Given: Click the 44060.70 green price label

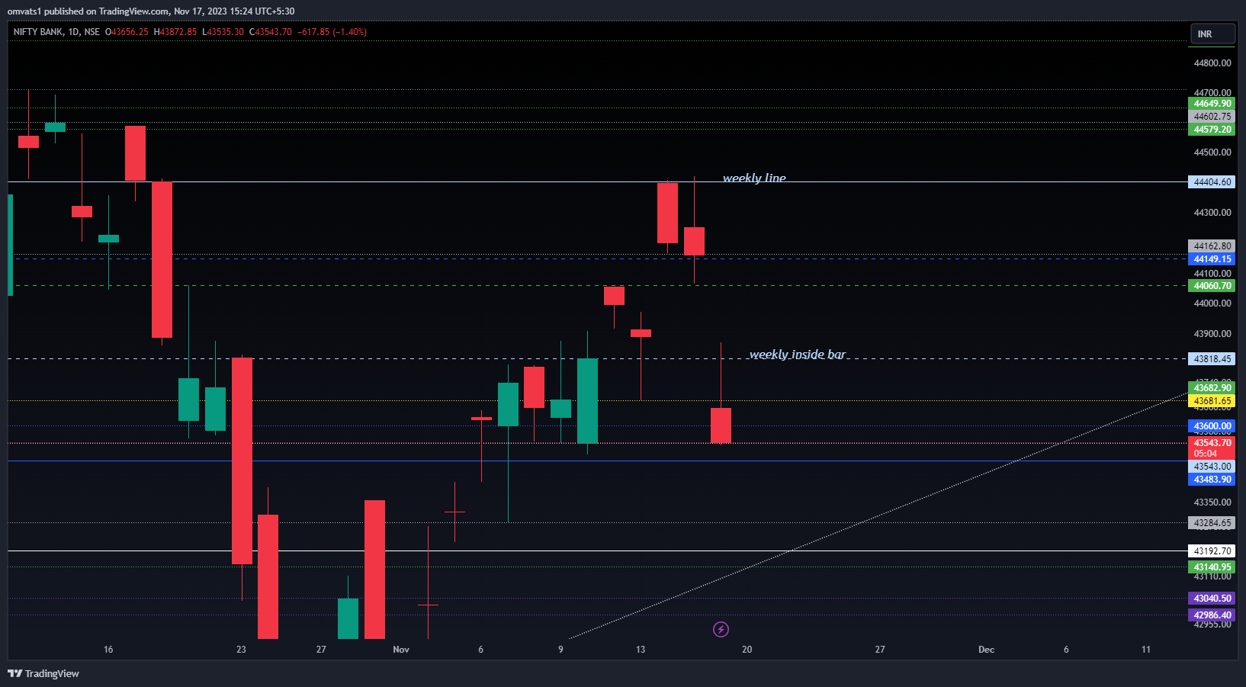Looking at the screenshot, I should coord(1212,286).
